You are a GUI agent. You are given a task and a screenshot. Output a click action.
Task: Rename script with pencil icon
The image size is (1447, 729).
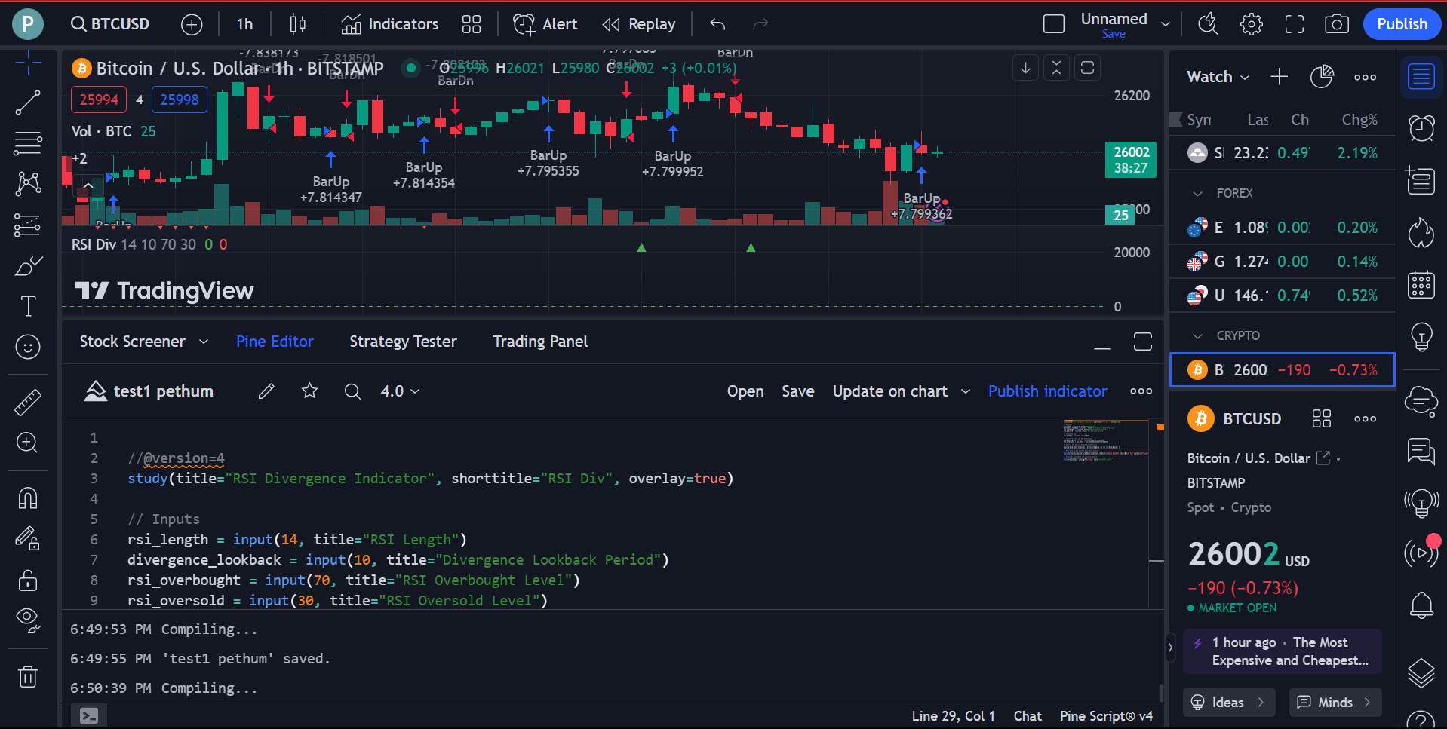pos(266,391)
